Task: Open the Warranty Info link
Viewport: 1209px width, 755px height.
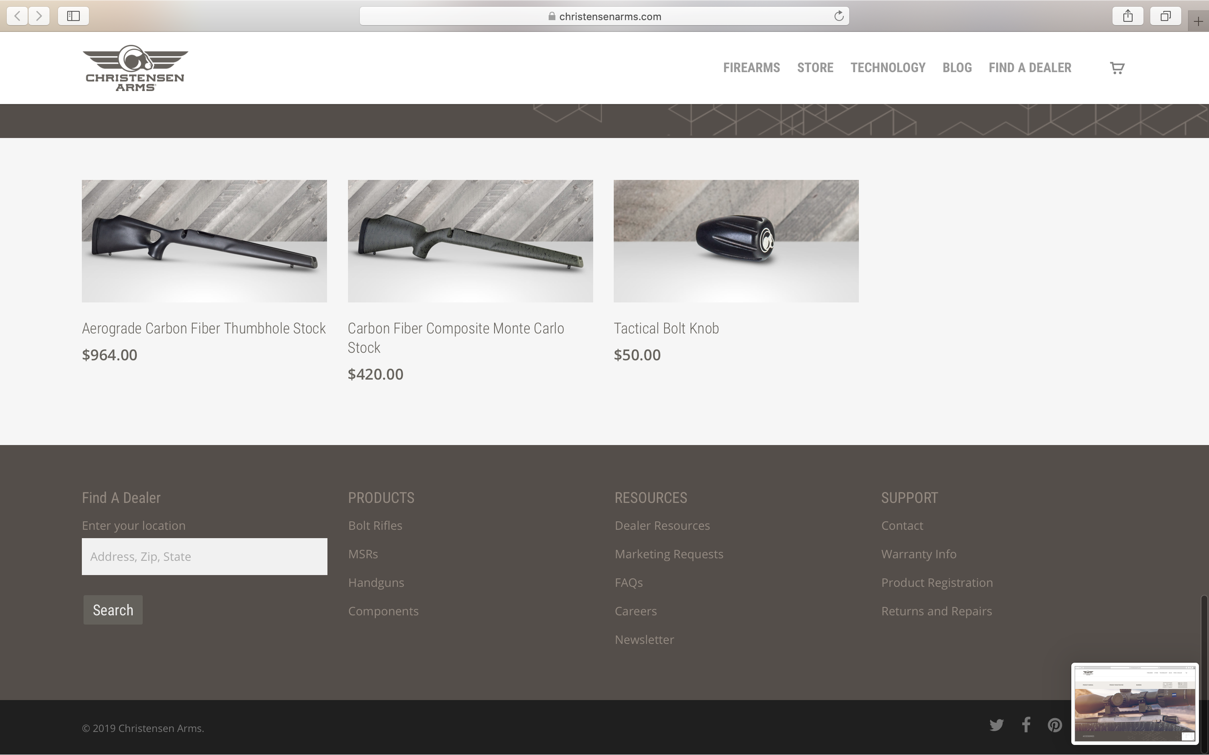Action: point(918,554)
